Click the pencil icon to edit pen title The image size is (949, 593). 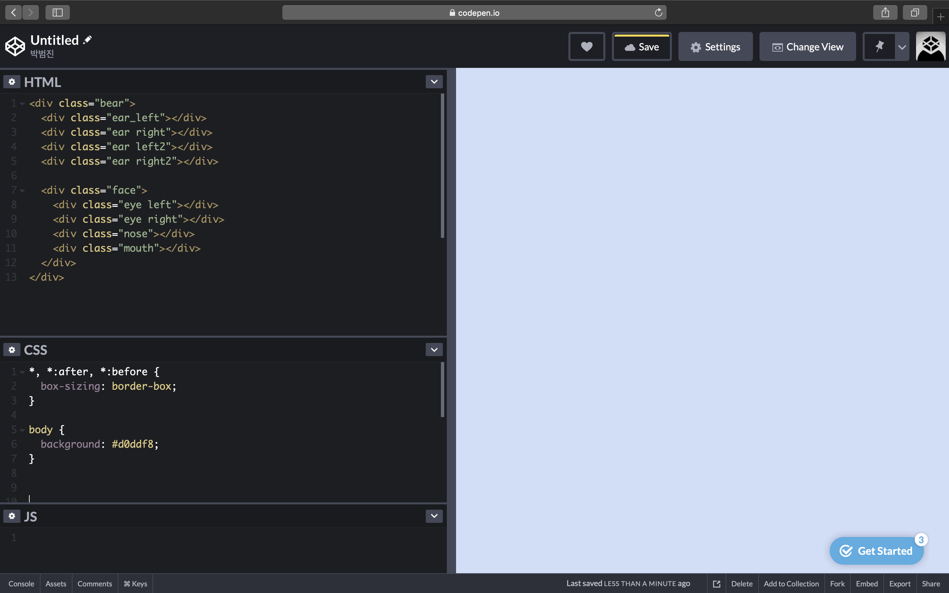pos(87,40)
